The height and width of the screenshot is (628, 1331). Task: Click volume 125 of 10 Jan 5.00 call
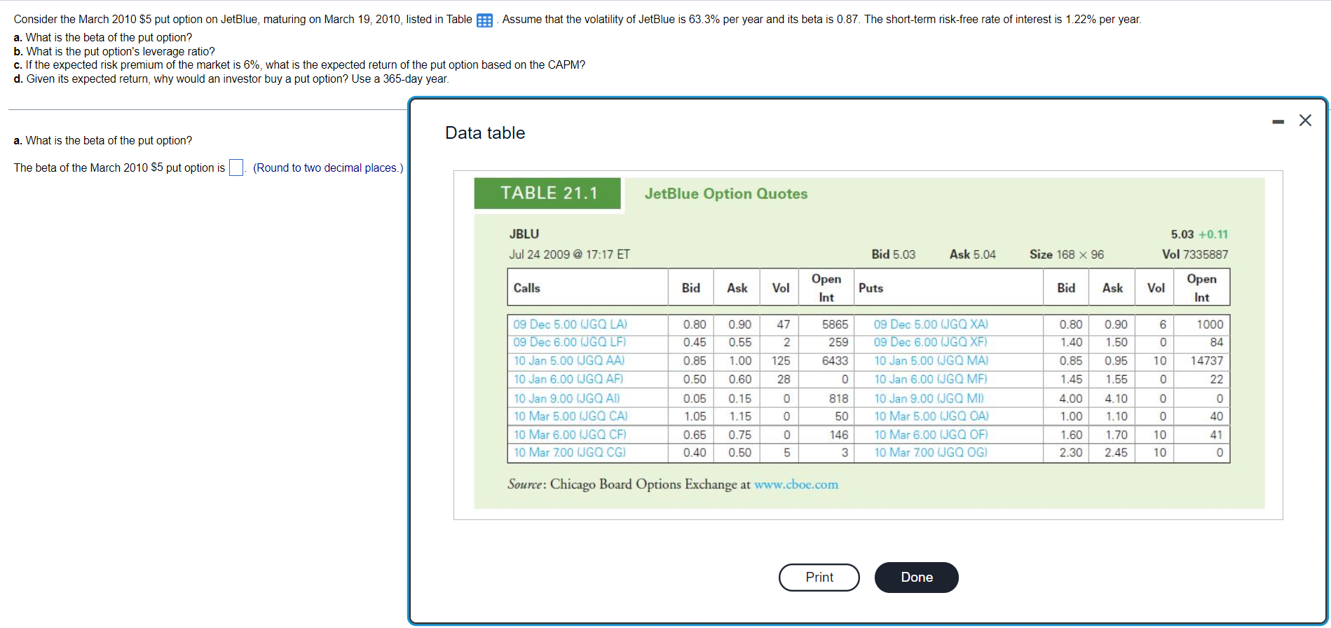(x=781, y=361)
